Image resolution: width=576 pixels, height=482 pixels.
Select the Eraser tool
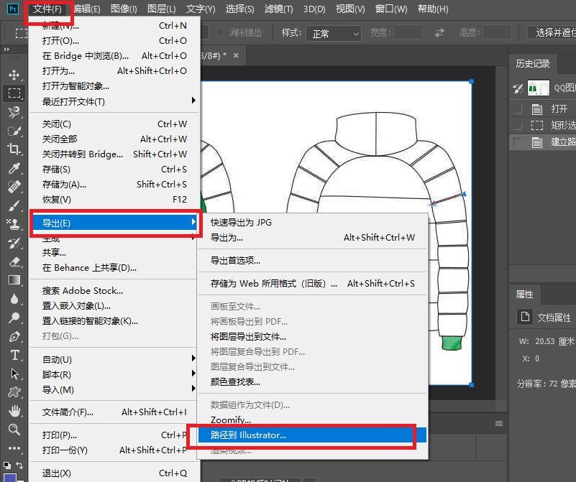click(14, 261)
